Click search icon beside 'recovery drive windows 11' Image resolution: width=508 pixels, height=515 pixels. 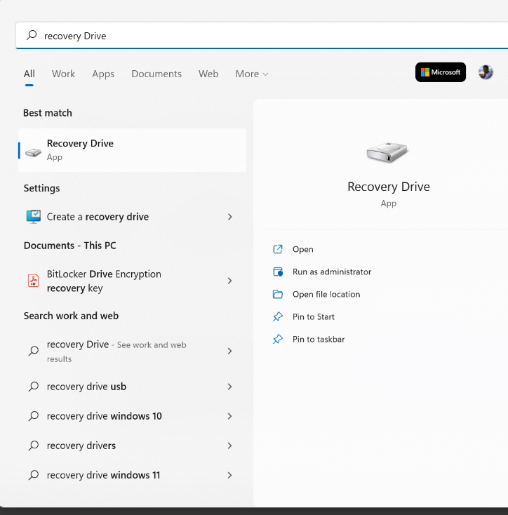pyautogui.click(x=34, y=475)
